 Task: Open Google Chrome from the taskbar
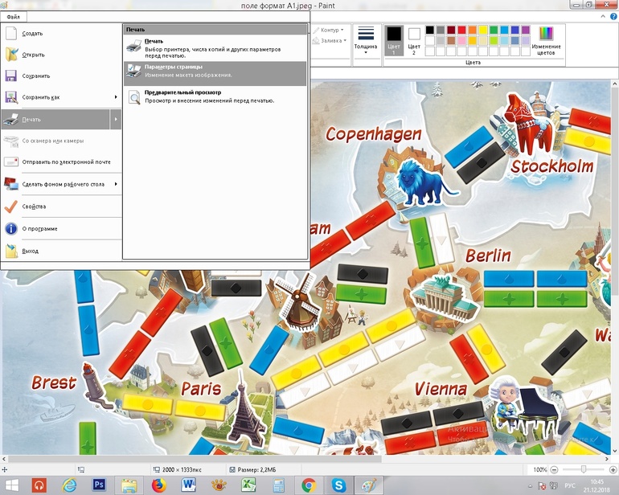(308, 485)
